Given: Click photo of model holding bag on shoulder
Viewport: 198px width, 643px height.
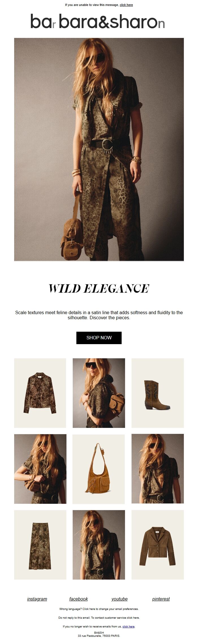Looking at the screenshot, I should 99,393.
